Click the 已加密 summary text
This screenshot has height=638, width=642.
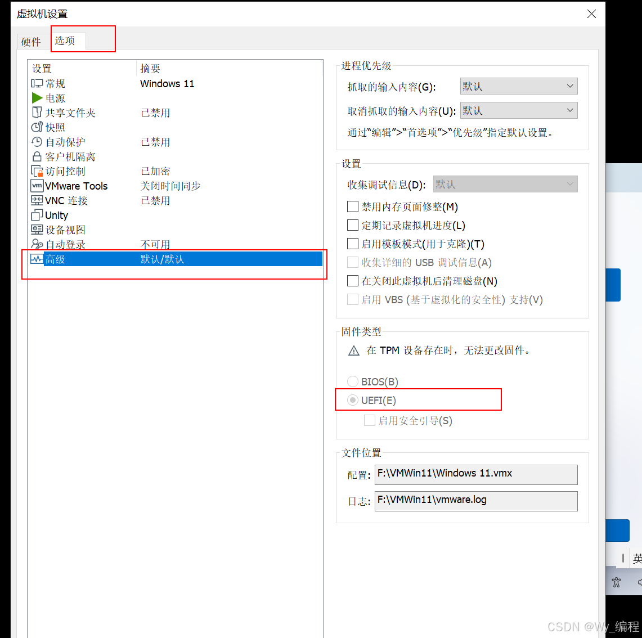pyautogui.click(x=155, y=171)
